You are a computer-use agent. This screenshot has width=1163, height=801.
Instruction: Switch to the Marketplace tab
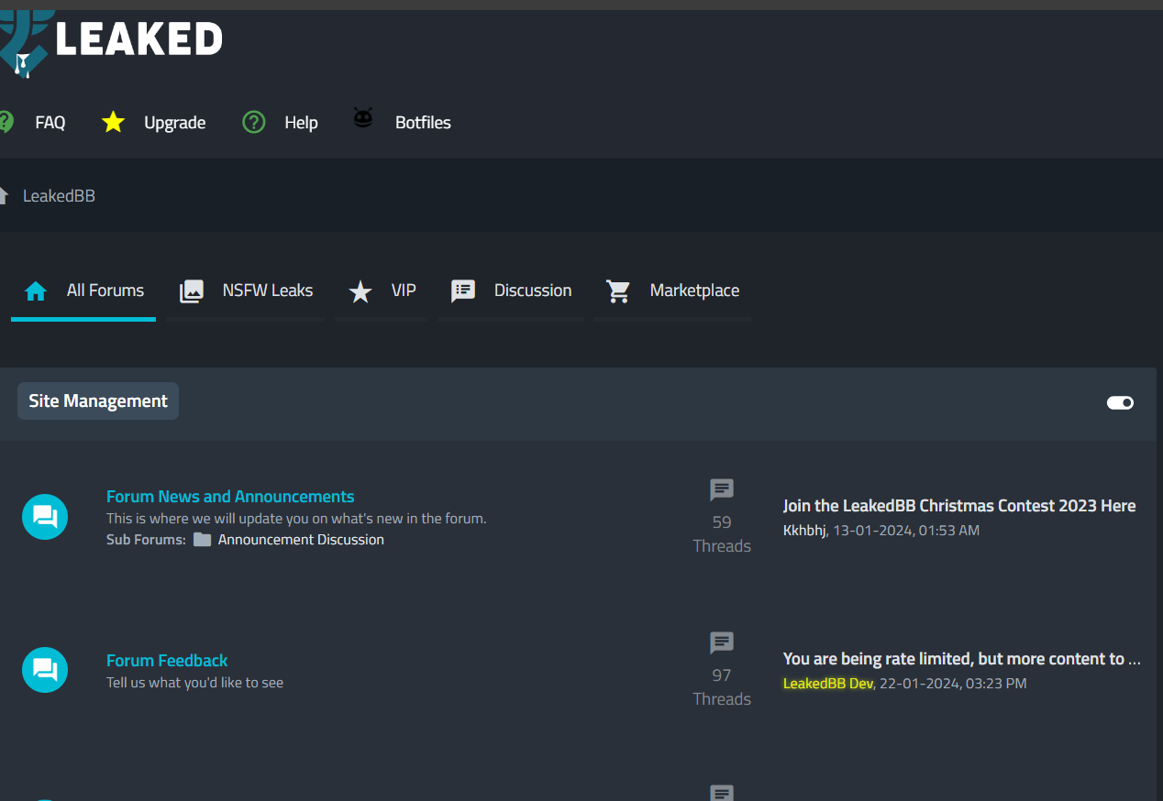pyautogui.click(x=672, y=293)
